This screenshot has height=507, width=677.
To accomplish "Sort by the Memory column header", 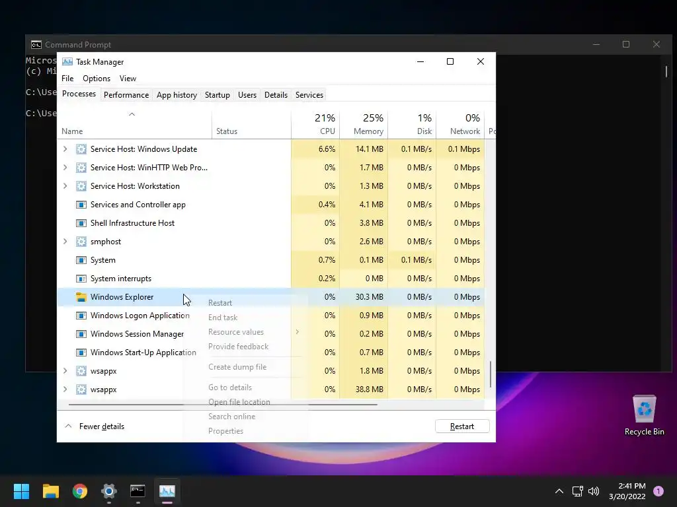I will pos(364,125).
